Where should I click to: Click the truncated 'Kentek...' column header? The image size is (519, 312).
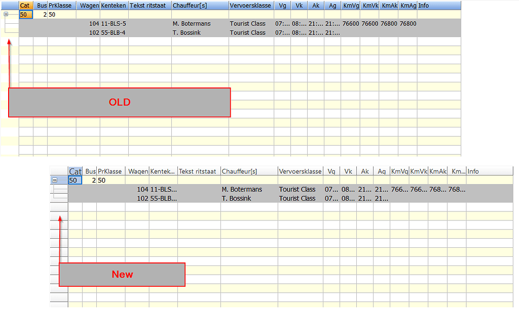coord(163,171)
